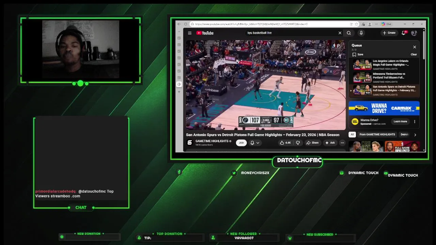This screenshot has width=436, height=245.
Task: Click the YAYAA007 new follower name
Action: (x=244, y=238)
